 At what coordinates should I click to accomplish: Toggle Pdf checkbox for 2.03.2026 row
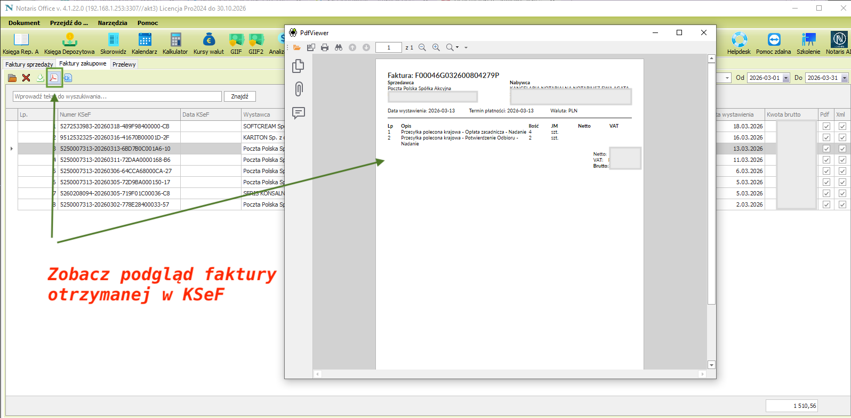click(x=826, y=204)
